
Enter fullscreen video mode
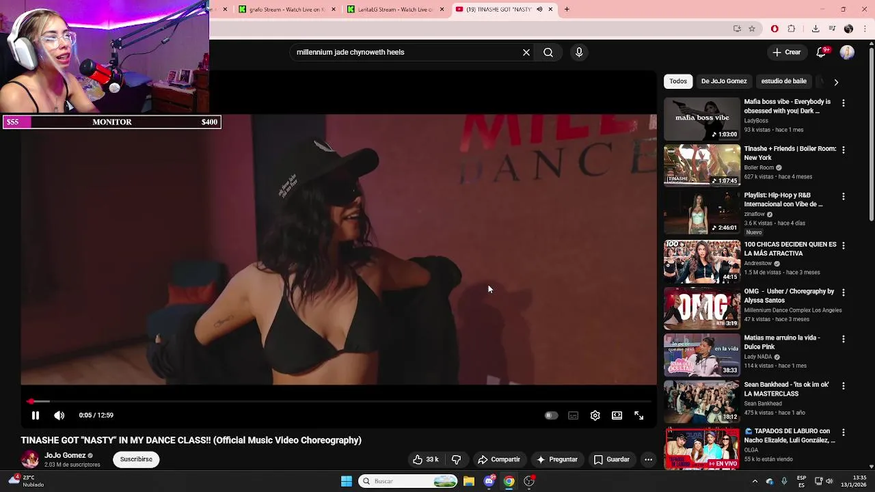coord(638,415)
